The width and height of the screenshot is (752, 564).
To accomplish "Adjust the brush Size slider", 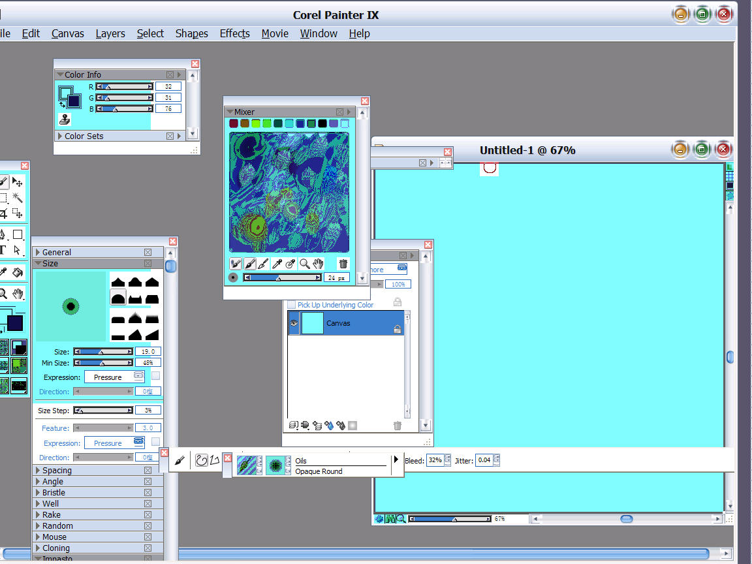I will pos(103,352).
